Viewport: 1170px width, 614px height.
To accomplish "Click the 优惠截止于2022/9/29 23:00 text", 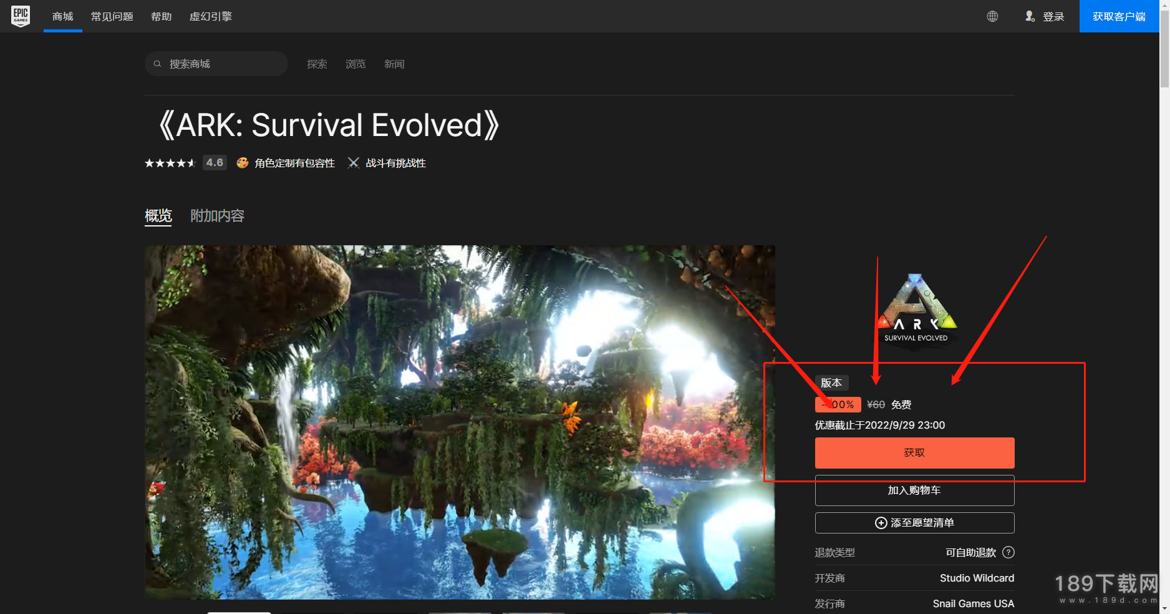I will tap(880, 425).
